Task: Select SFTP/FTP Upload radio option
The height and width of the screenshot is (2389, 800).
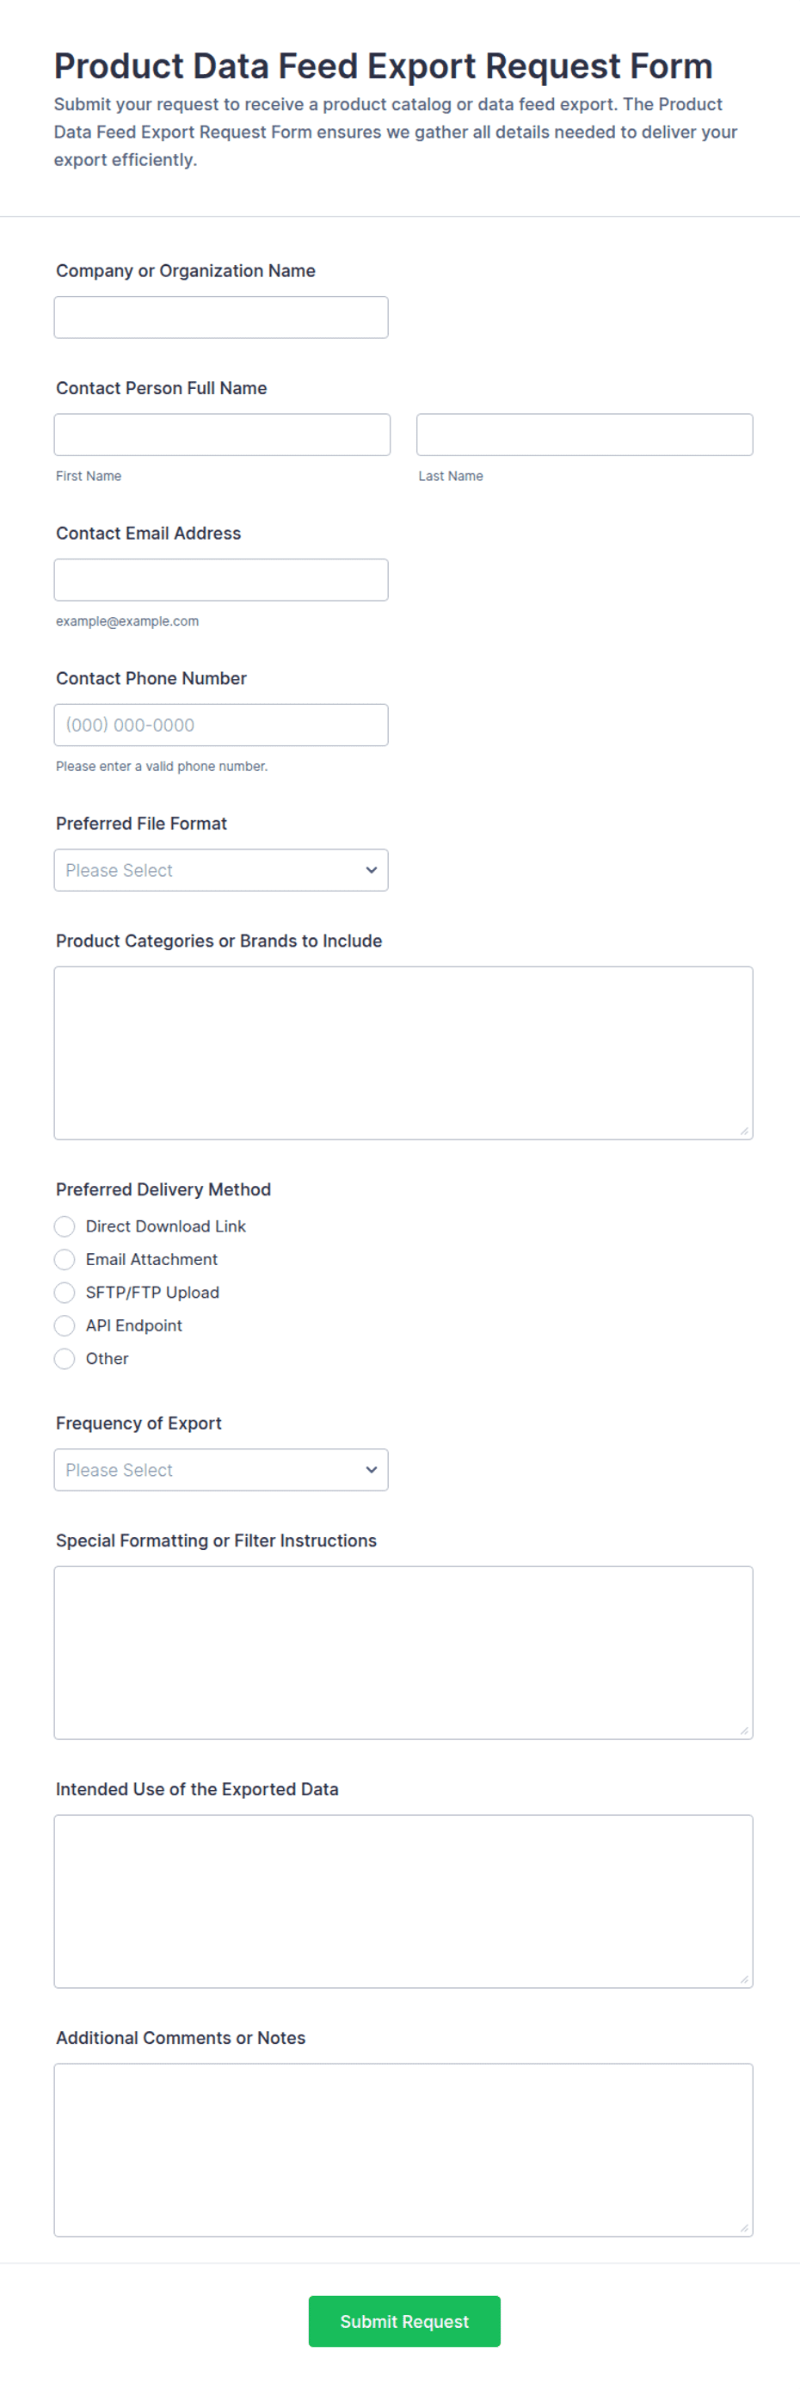Action: (x=64, y=1293)
